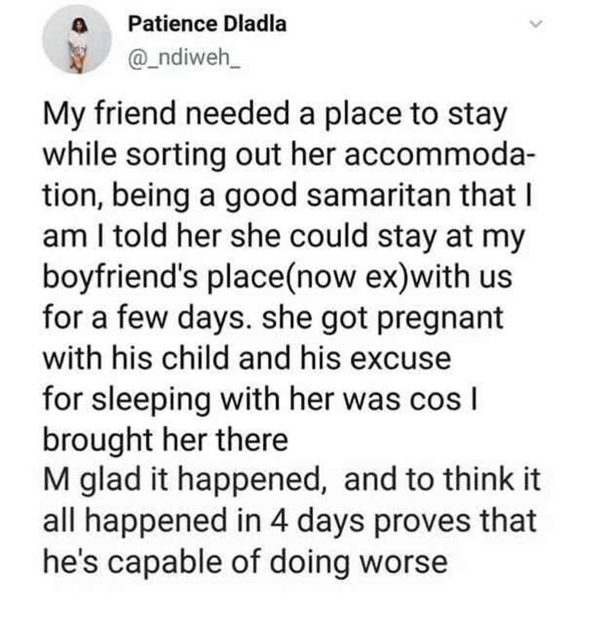This screenshot has height=637, width=590.
Task: Click the display name Patience Dladla
Action: (x=207, y=24)
